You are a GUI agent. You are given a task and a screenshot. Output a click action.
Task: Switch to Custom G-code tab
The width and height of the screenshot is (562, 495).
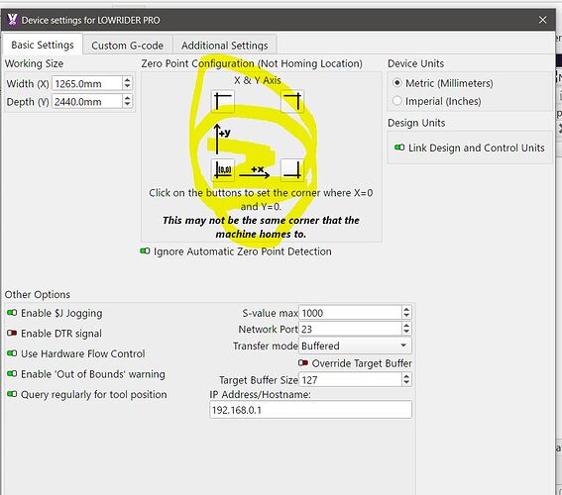127,46
